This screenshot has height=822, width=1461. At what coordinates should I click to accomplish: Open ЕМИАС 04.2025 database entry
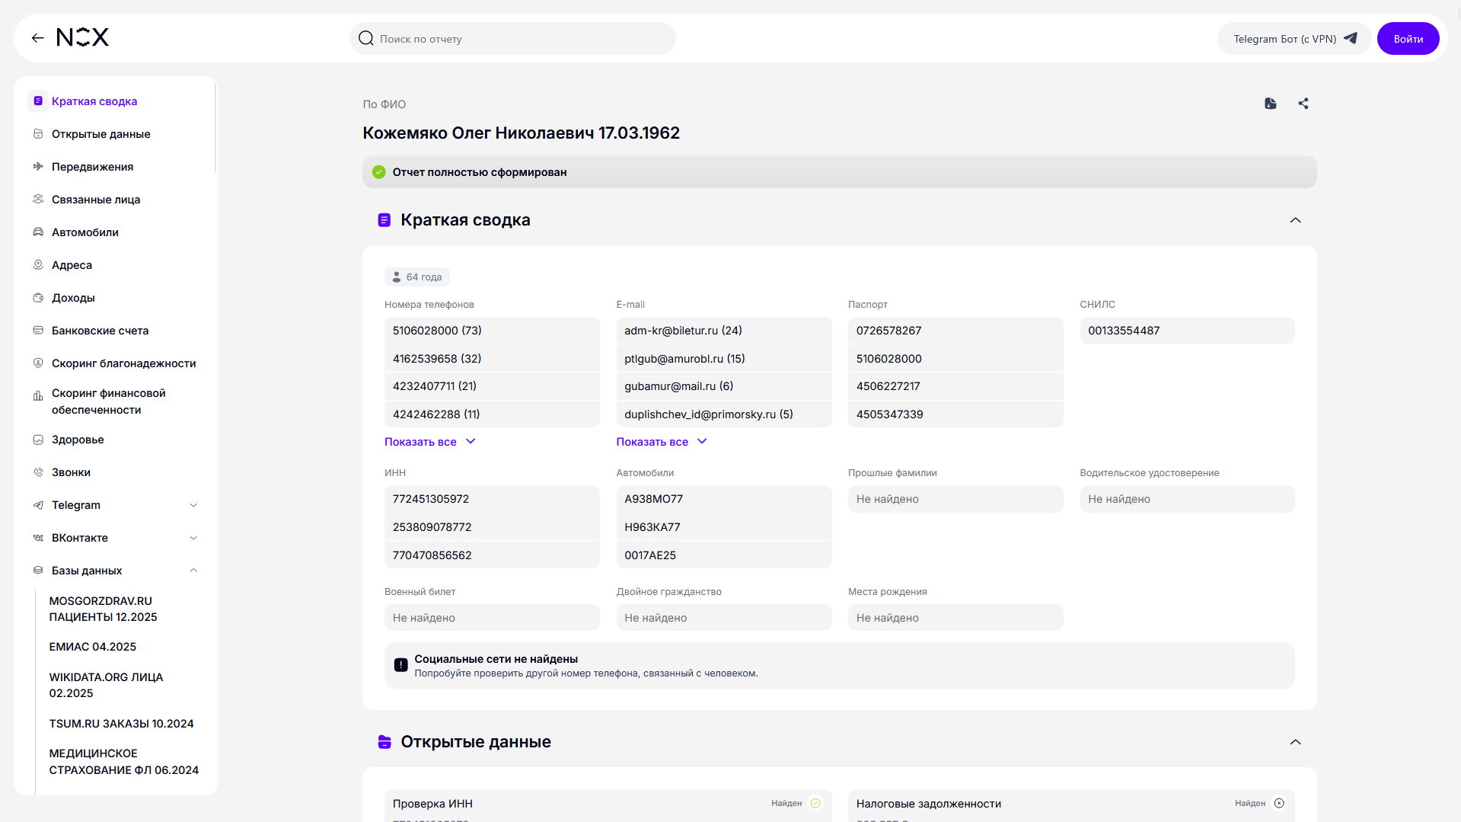[x=93, y=647]
